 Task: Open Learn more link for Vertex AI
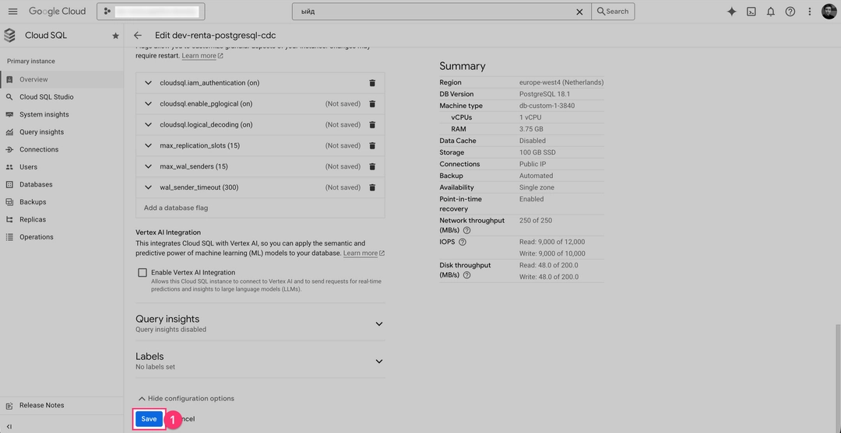[x=361, y=253]
